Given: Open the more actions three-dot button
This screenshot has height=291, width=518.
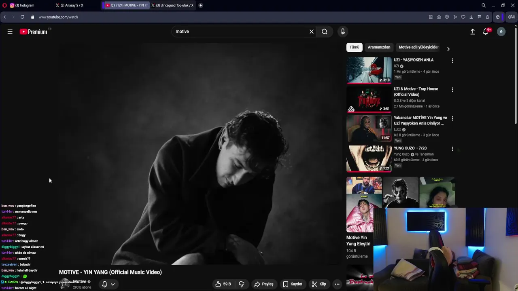Looking at the screenshot, I should (x=337, y=284).
